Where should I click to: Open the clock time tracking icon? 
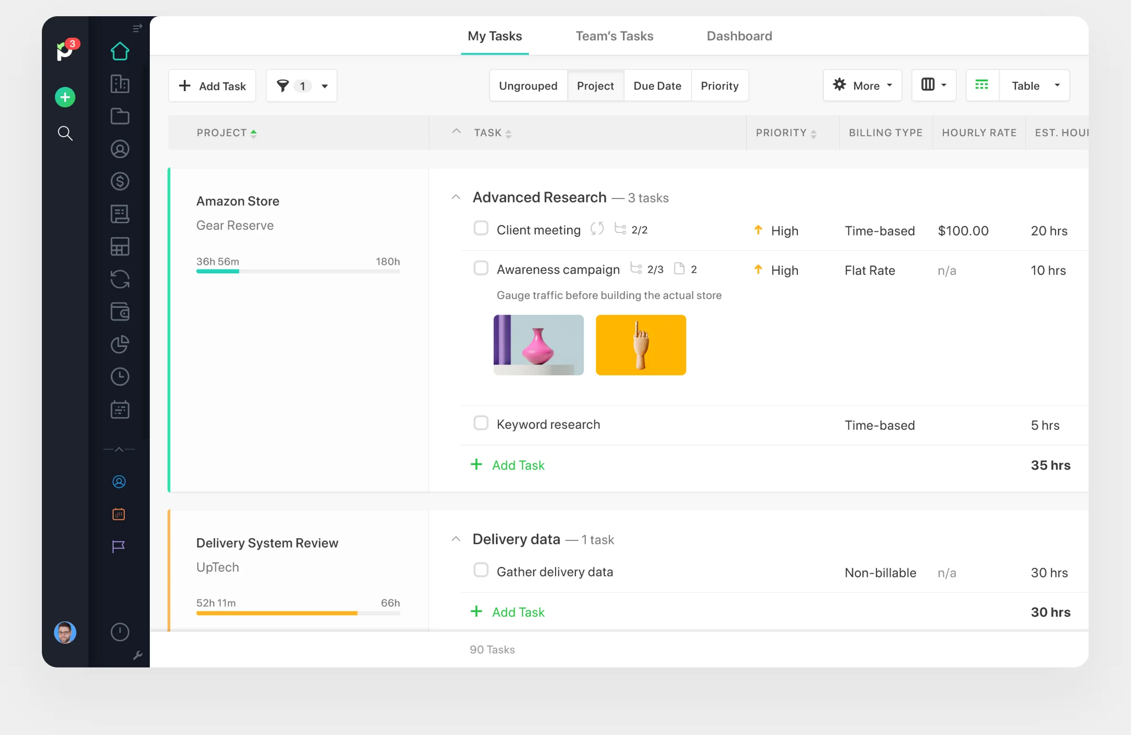120,377
